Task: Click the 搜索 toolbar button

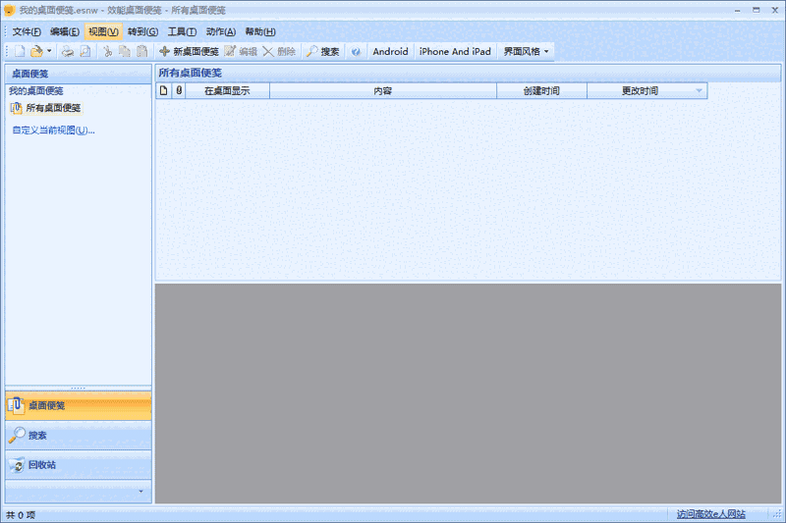Action: point(323,51)
